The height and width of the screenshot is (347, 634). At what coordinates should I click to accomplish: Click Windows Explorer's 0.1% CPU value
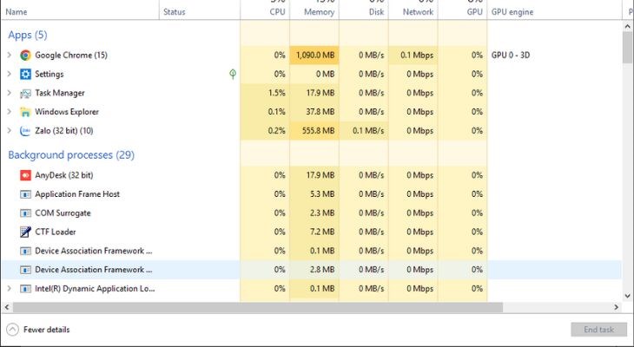276,112
